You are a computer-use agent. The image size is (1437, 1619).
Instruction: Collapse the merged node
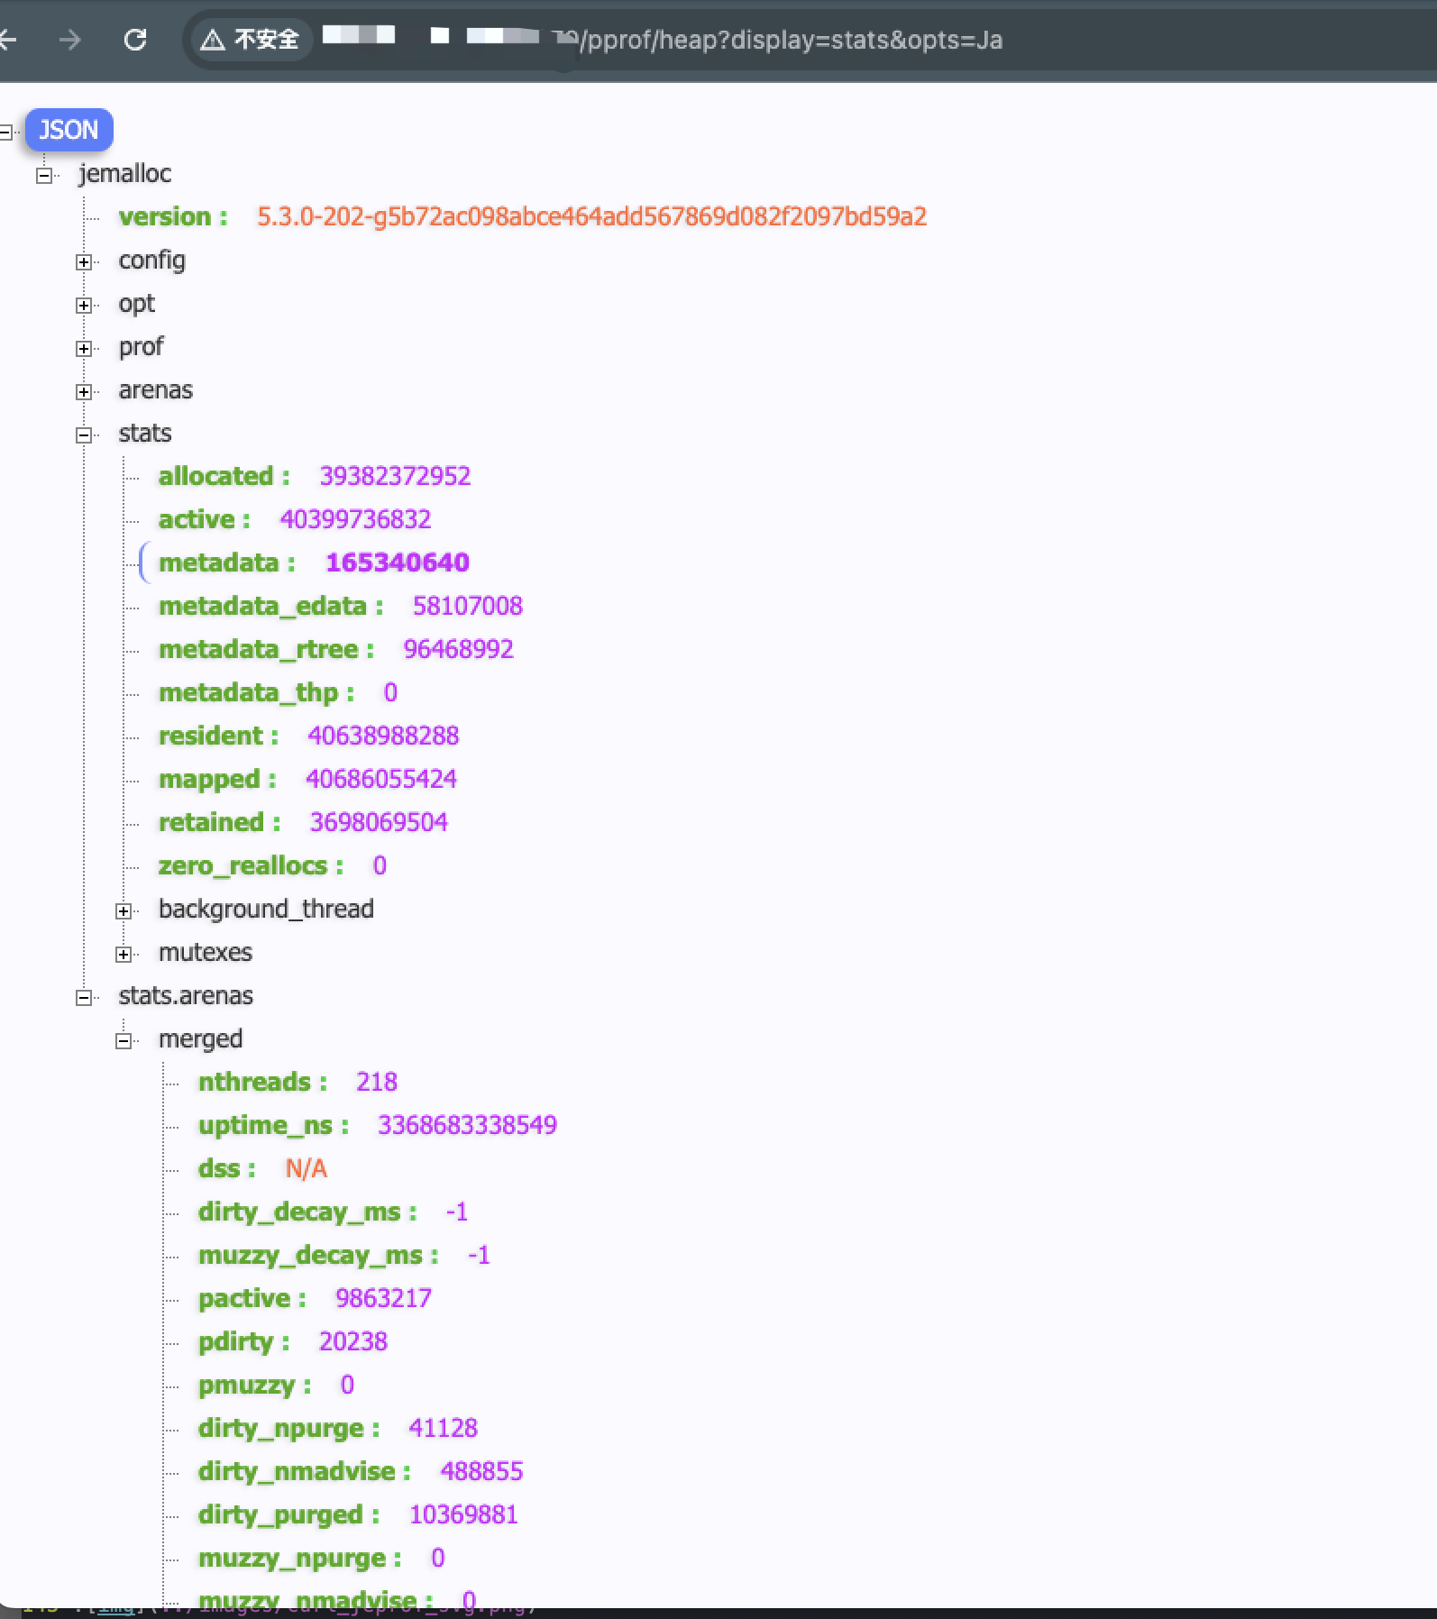[x=124, y=1041]
